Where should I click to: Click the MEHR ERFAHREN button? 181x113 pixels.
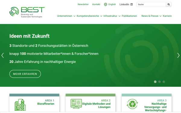pos(25,74)
